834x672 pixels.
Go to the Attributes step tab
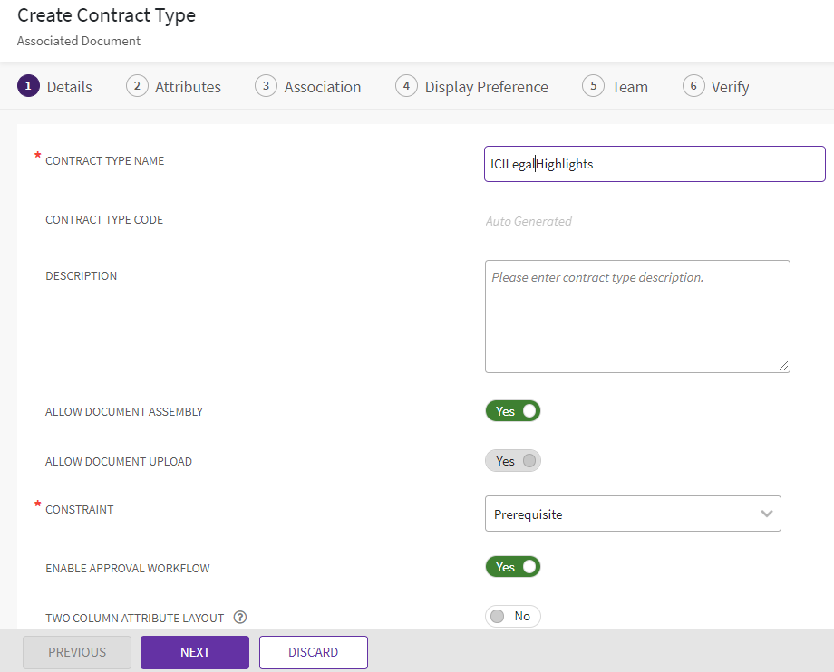pyautogui.click(x=188, y=87)
